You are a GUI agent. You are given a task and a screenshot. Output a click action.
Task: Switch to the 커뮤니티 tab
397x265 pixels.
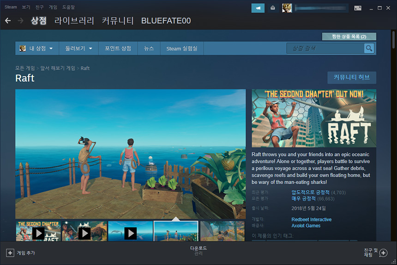[x=118, y=20]
